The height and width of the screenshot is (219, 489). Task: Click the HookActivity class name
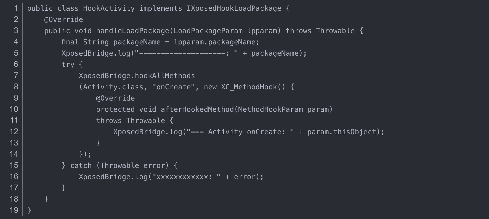point(109,8)
